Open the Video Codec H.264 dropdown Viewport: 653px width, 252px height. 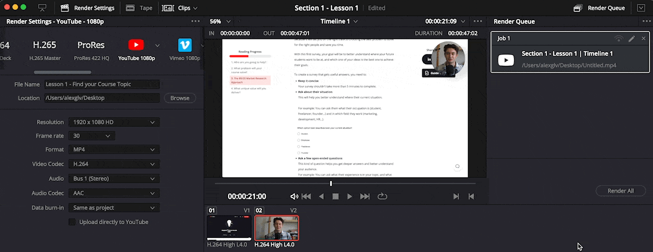114,163
